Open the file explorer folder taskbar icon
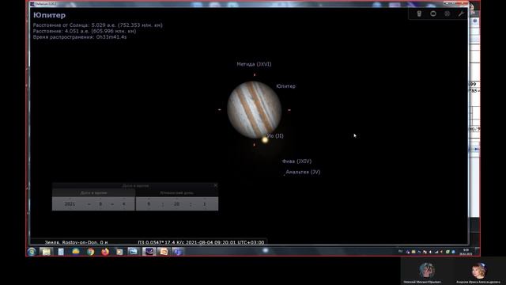 coord(46,252)
